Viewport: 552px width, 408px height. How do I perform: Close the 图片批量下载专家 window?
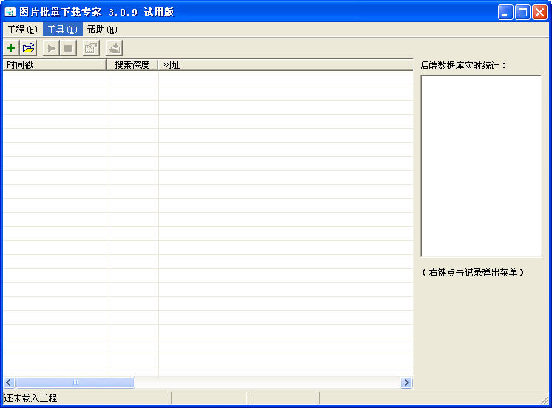tap(539, 13)
